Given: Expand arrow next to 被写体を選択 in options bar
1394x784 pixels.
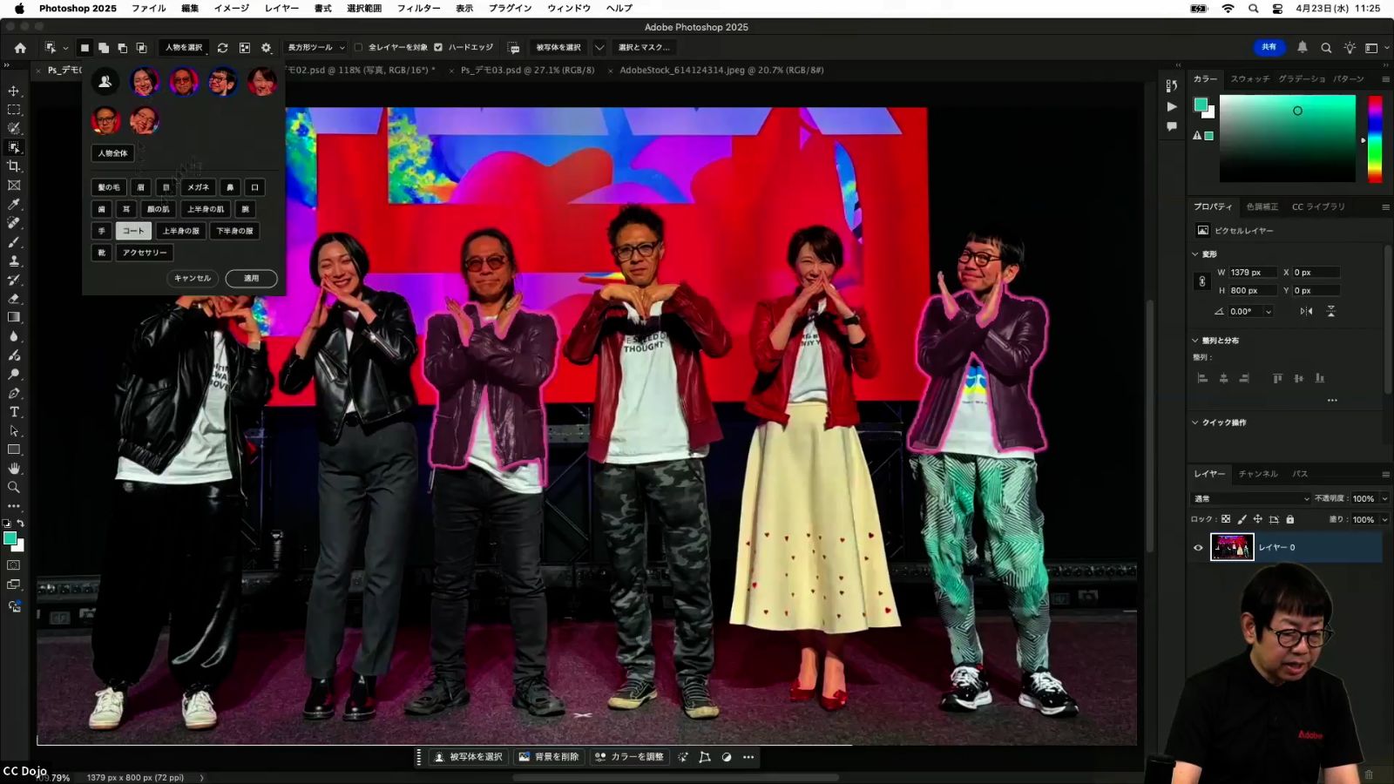Looking at the screenshot, I should (599, 48).
